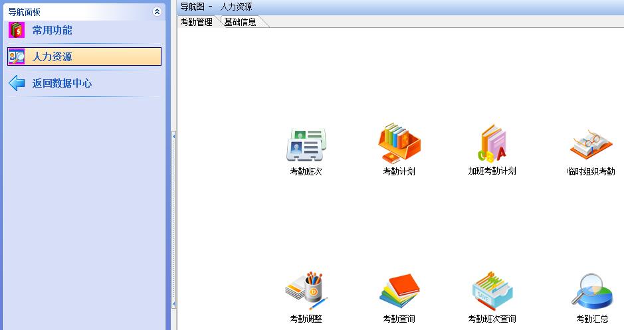
Task: Open the 临时组织考勤 open book icon
Action: point(591,144)
